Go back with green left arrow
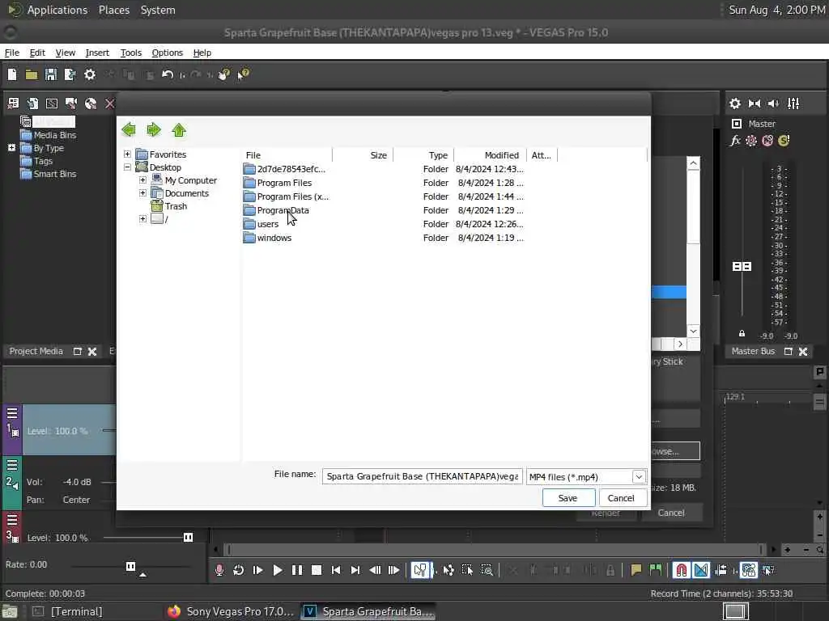Image resolution: width=829 pixels, height=621 pixels. point(129,130)
